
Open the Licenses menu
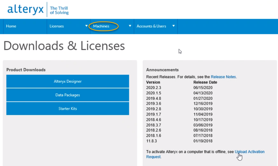tap(57, 26)
